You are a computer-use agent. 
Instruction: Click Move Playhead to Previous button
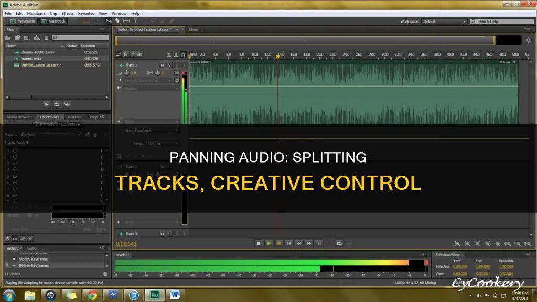pos(289,243)
